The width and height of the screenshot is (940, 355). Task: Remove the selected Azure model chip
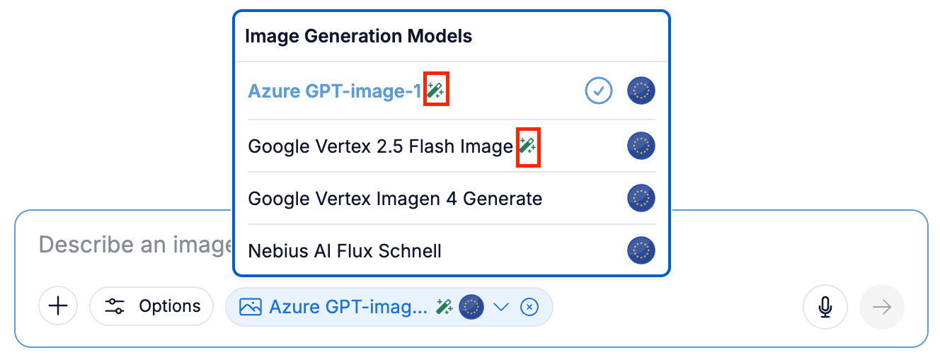pos(529,307)
